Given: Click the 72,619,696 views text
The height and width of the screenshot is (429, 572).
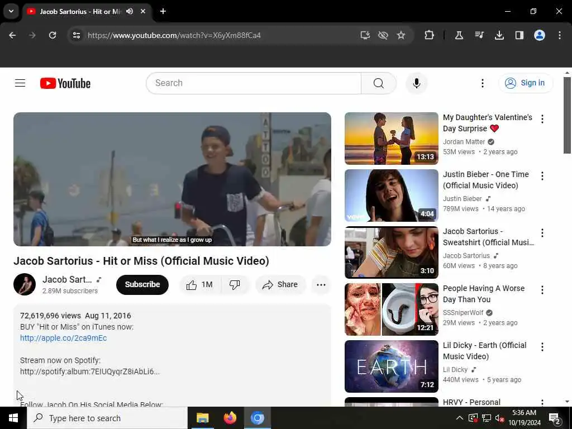Looking at the screenshot, I should point(50,316).
